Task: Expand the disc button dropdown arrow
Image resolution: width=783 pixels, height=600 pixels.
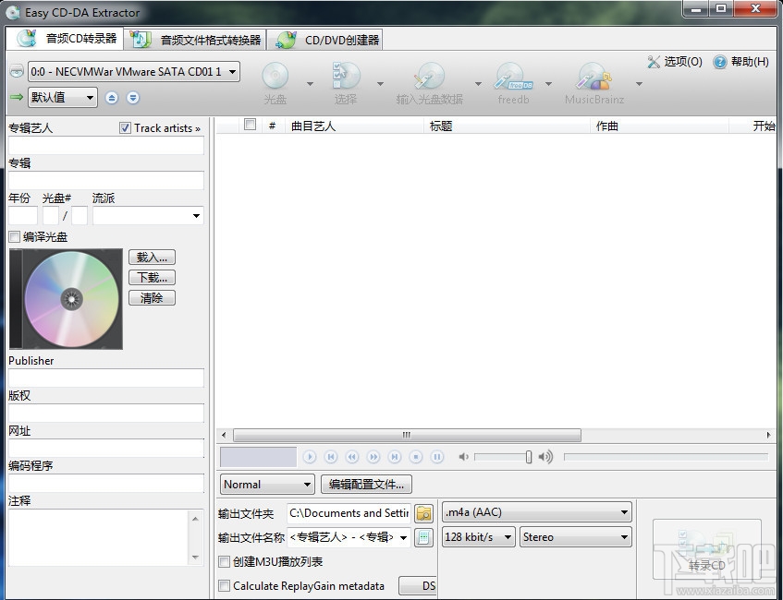Action: pyautogui.click(x=310, y=84)
